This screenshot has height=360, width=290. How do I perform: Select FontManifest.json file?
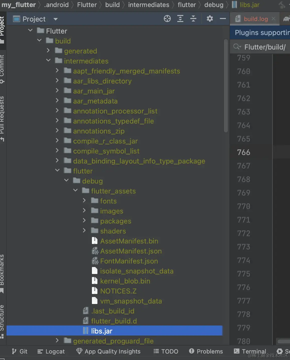click(129, 261)
